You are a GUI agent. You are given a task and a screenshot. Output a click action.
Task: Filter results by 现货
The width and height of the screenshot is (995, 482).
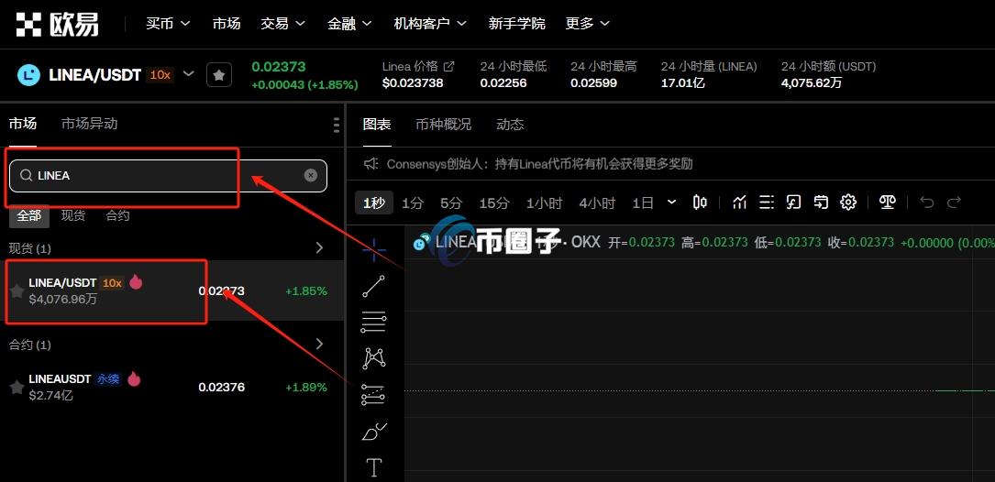coord(73,215)
